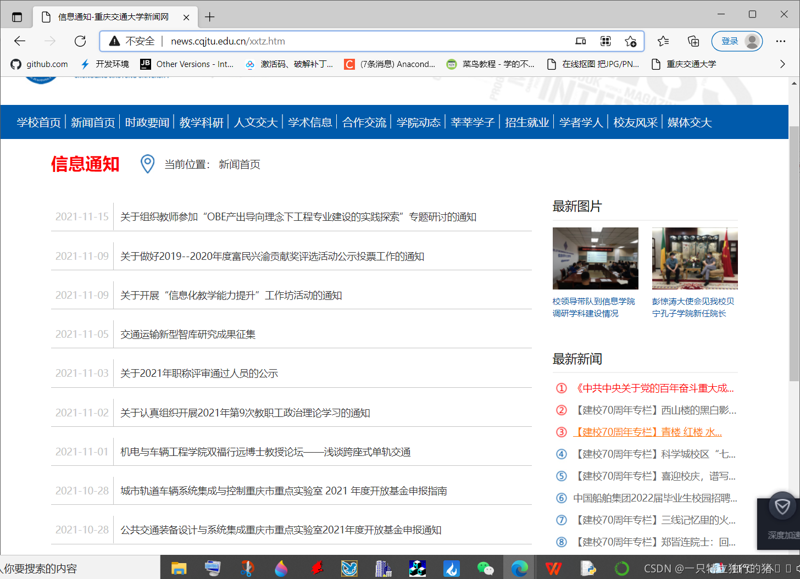Image resolution: width=800 pixels, height=579 pixels.
Task: Click the page vertical scrollbar thumb
Action: (794, 253)
